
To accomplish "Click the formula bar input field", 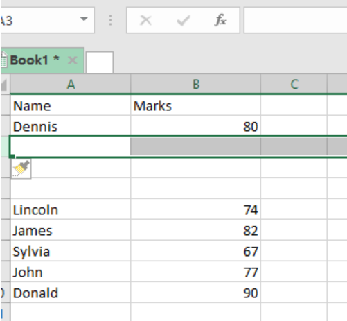I will (295, 20).
